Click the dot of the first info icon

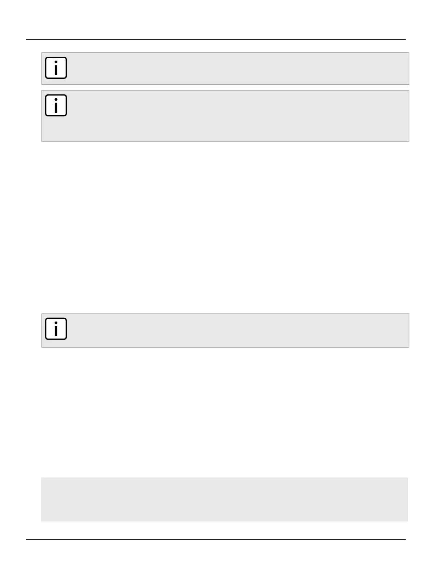[x=56, y=63]
